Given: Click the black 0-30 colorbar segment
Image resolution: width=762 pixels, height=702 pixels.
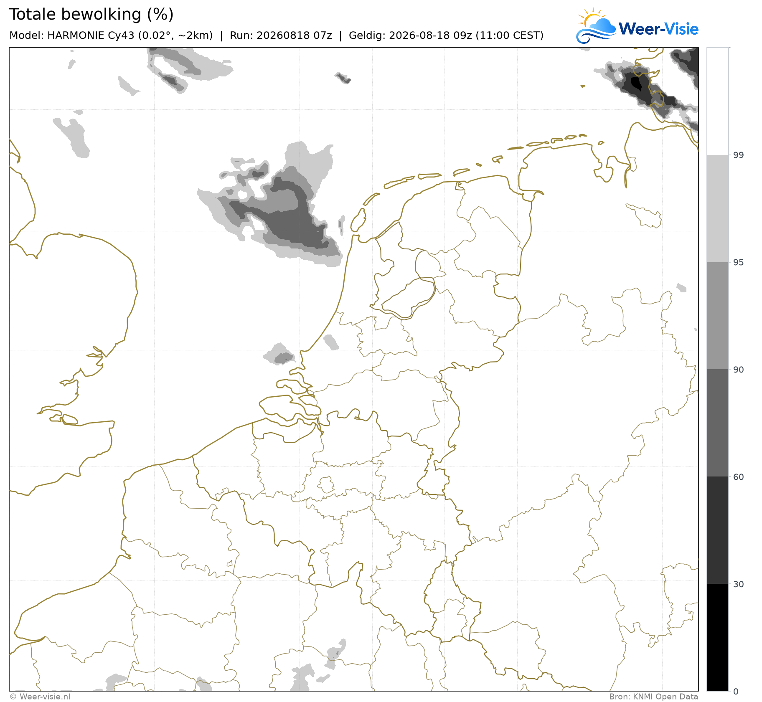Looking at the screenshot, I should [x=717, y=637].
